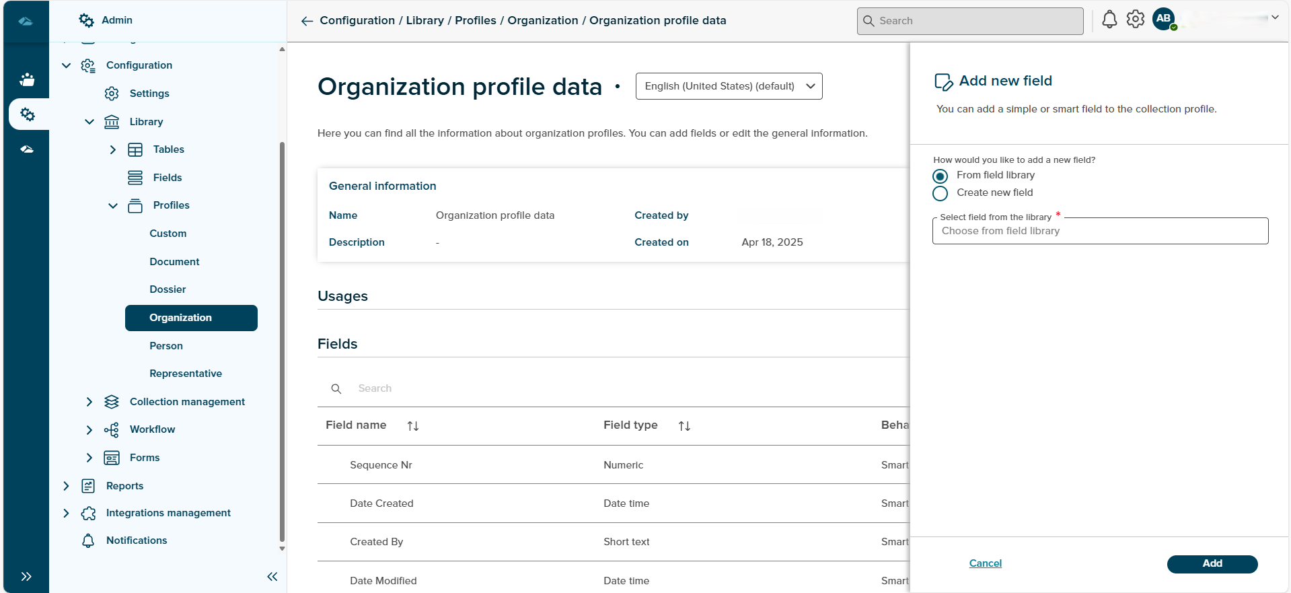This screenshot has width=1291, height=593.
Task: Click Profiles in the breadcrumb
Action: 476,20
